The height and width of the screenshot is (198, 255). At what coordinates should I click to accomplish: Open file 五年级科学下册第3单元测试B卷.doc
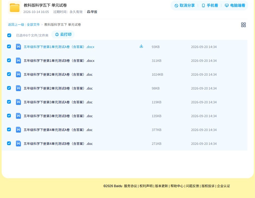coord(58,116)
